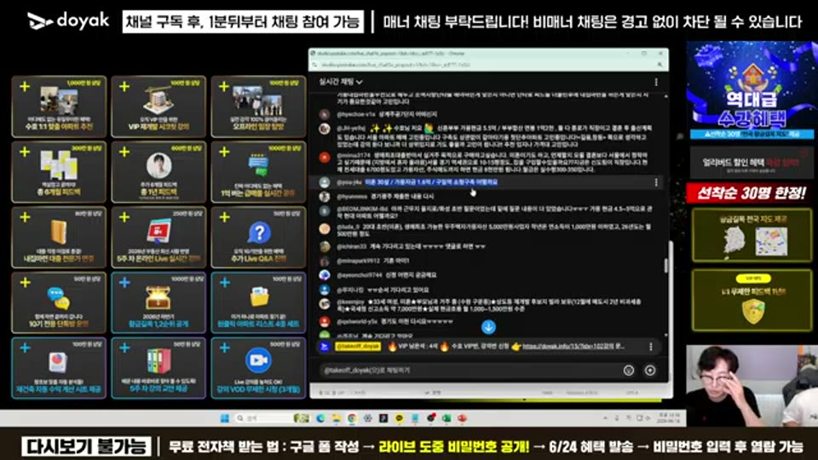Click the chat scrollbar down arrow

pyautogui.click(x=665, y=335)
